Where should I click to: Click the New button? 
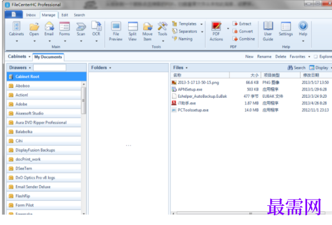[x=249, y=57]
